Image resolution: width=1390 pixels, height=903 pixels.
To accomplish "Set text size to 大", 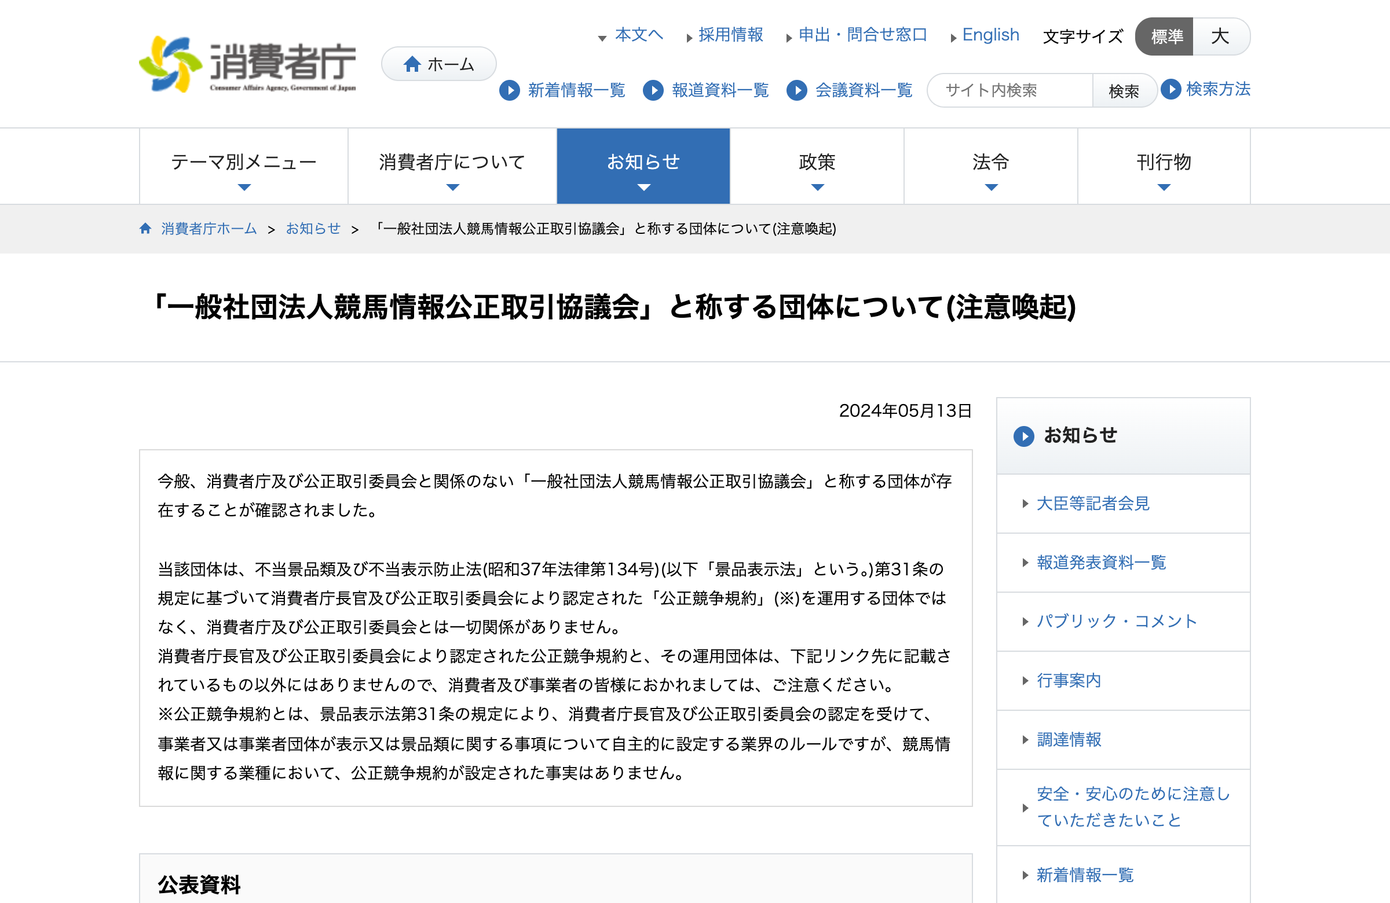I will pyautogui.click(x=1221, y=37).
